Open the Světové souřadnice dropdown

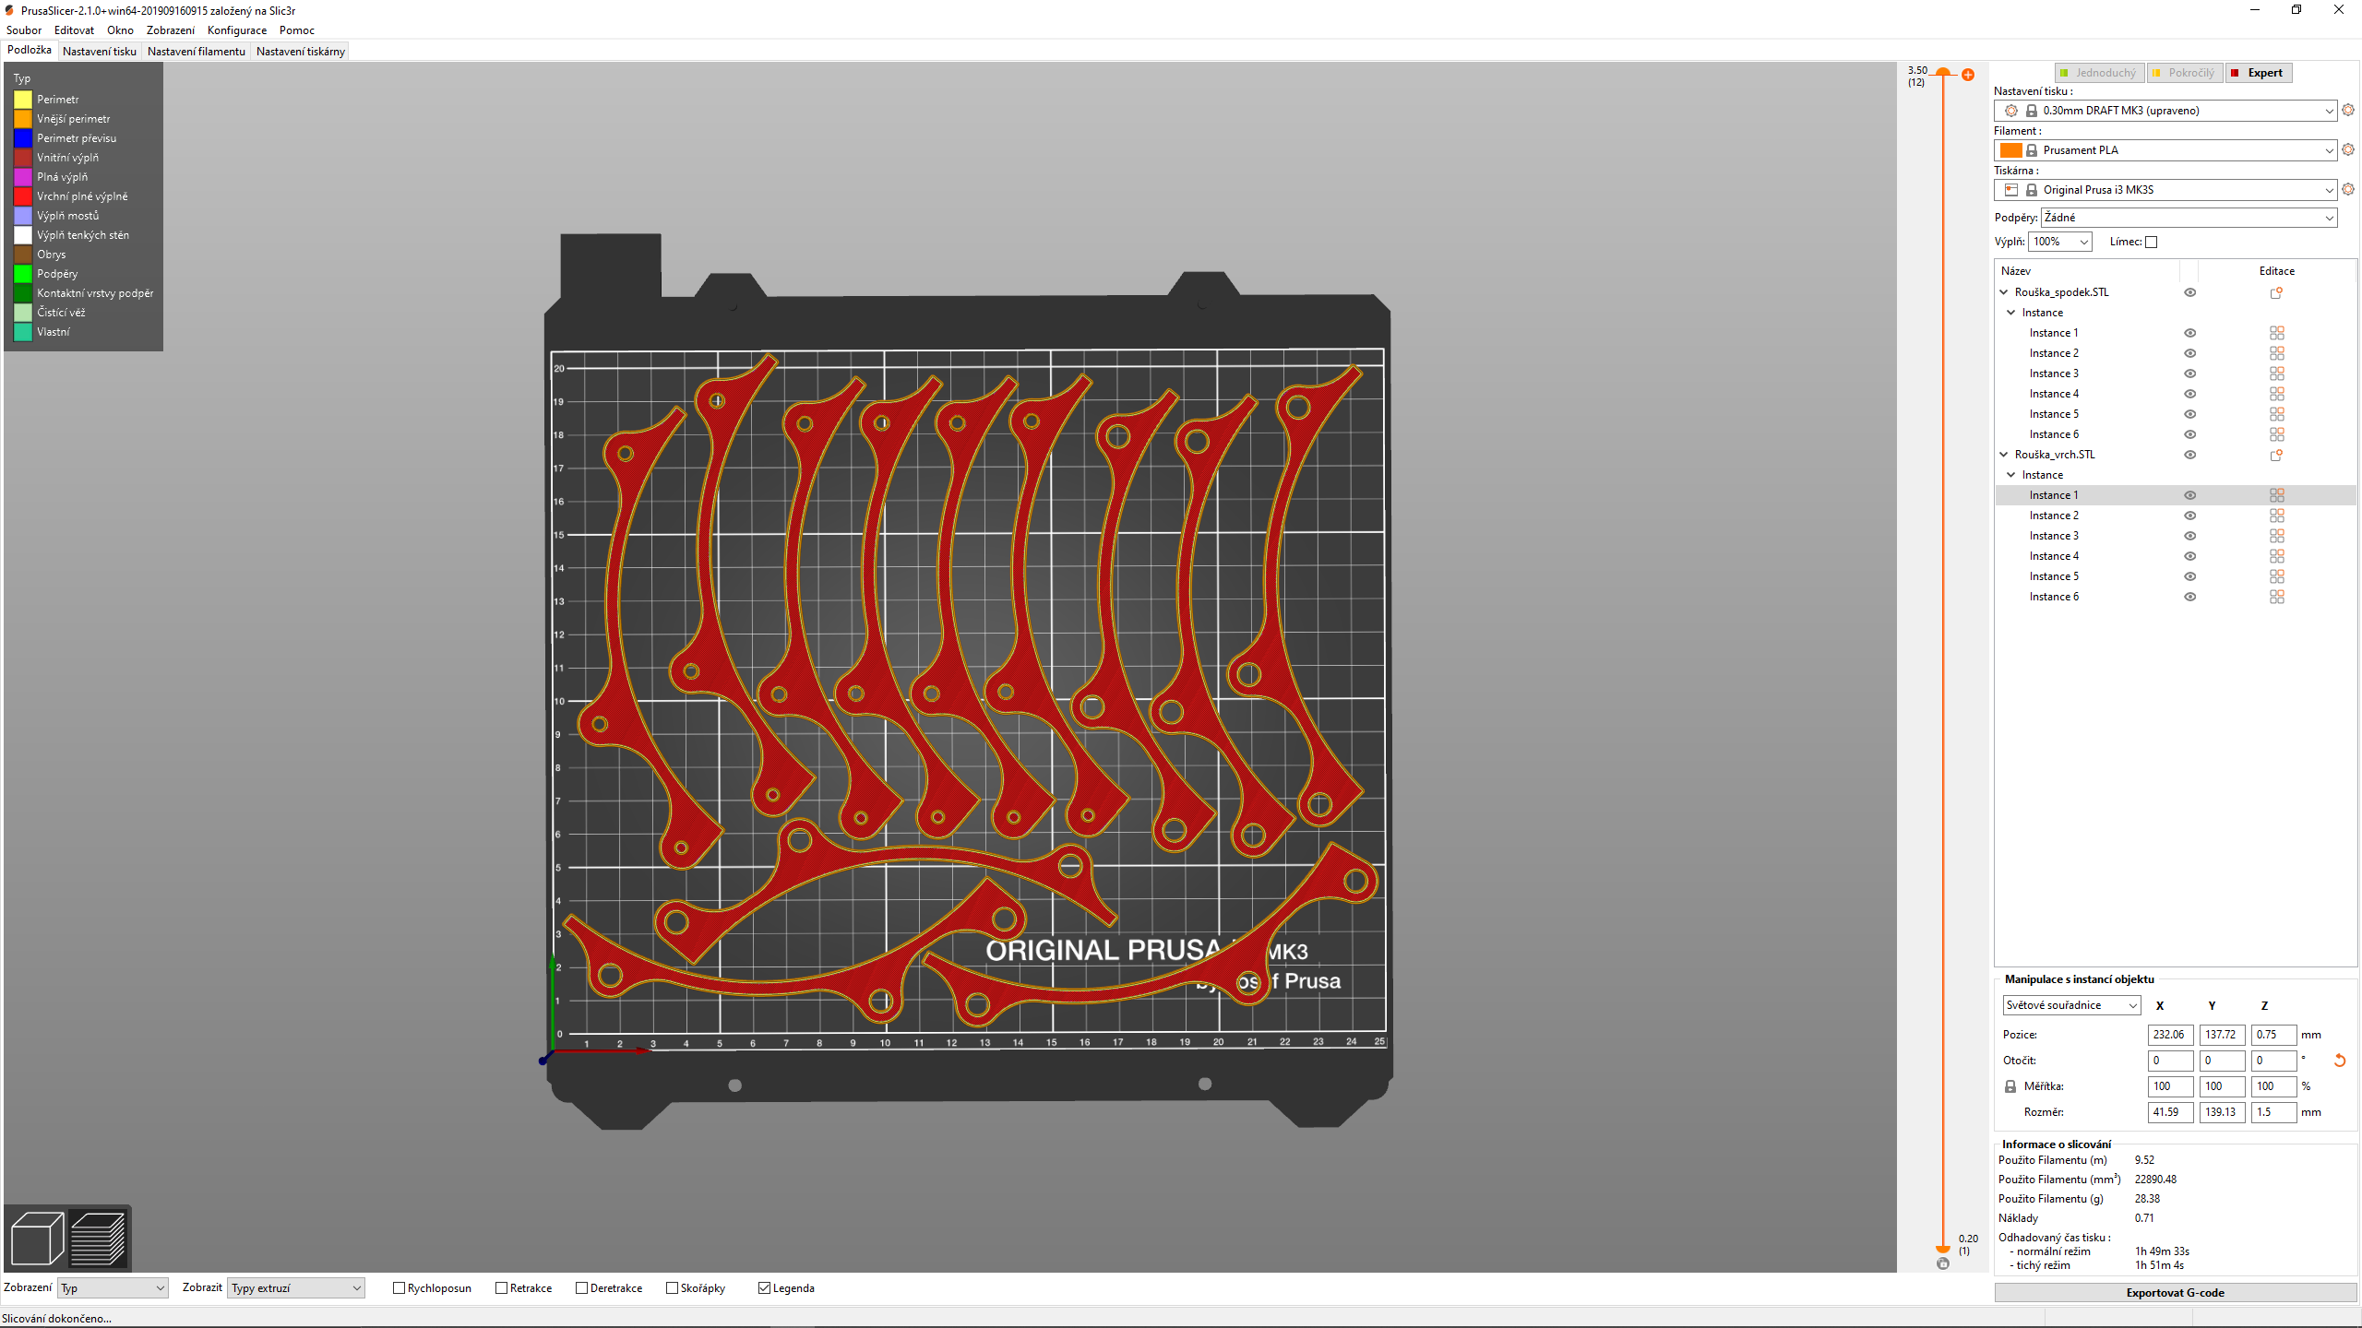click(2071, 1005)
